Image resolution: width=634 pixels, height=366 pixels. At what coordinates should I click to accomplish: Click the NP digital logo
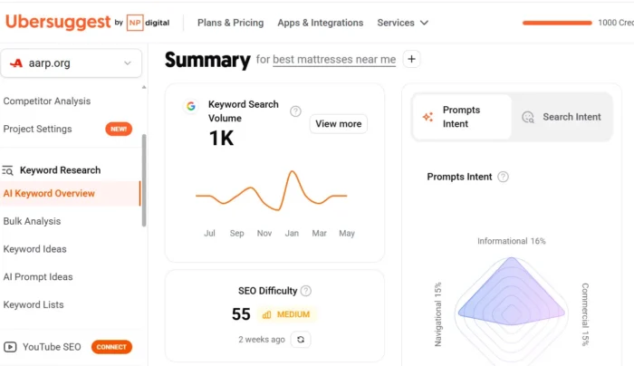click(x=148, y=23)
